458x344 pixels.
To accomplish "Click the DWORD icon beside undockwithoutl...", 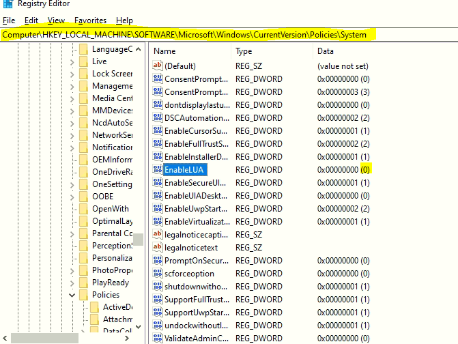I will (x=158, y=325).
